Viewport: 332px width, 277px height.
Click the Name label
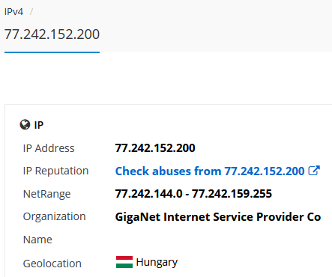(x=37, y=240)
